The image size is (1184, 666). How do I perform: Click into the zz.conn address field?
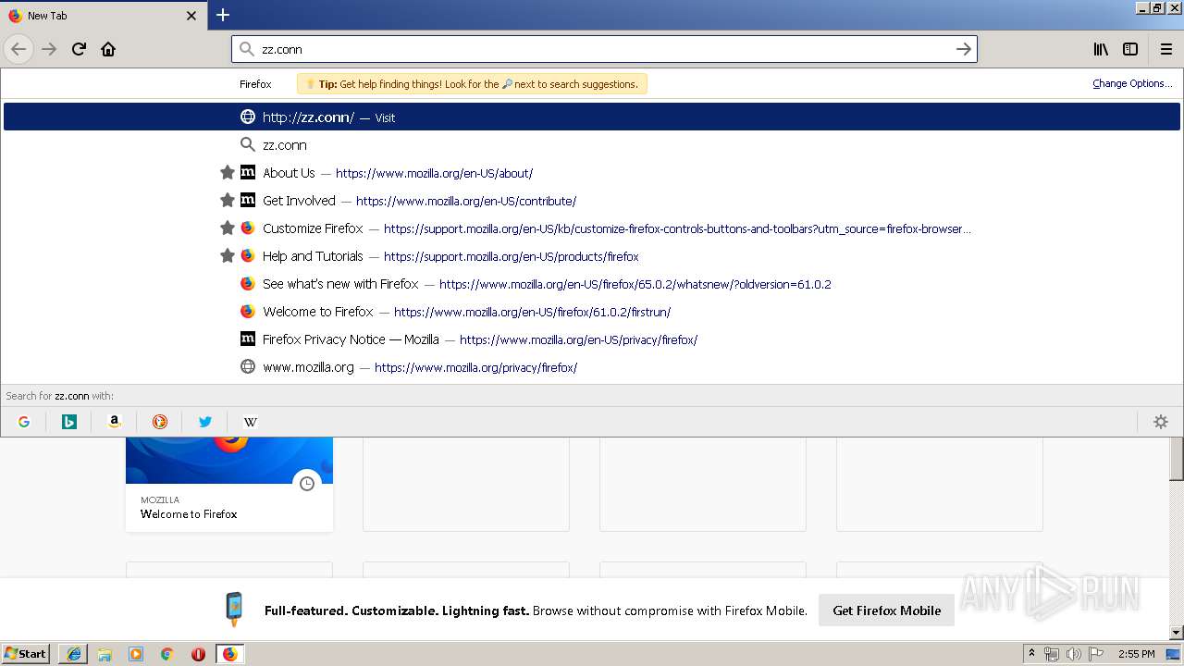point(604,49)
